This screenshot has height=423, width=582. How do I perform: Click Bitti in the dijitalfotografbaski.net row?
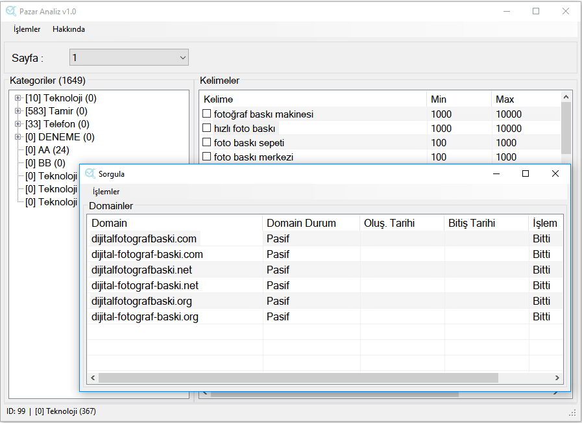click(x=542, y=270)
